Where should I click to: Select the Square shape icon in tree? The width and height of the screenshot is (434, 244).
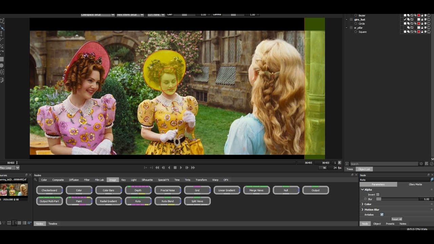356,32
